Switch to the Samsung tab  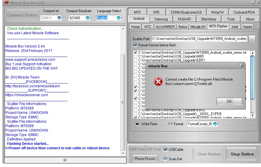[x=161, y=19]
